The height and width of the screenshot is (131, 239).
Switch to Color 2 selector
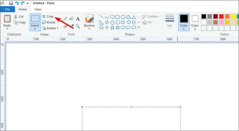click(195, 22)
